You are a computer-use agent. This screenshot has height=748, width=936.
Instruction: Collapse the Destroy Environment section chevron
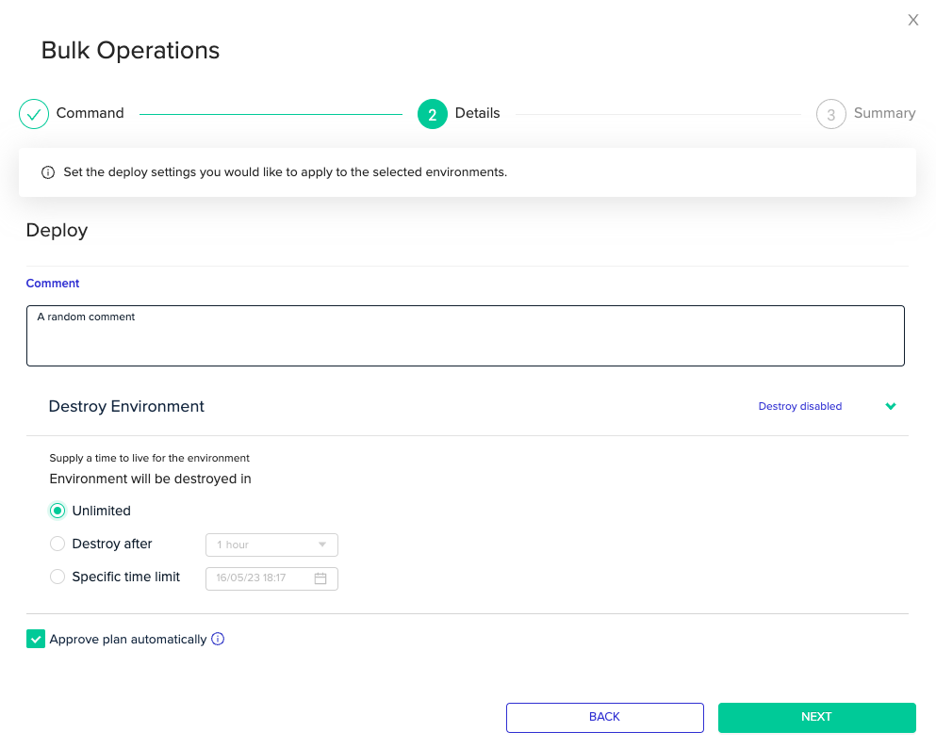(x=891, y=406)
